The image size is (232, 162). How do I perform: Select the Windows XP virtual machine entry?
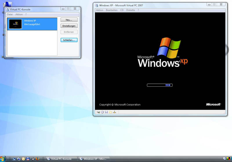click(32, 24)
